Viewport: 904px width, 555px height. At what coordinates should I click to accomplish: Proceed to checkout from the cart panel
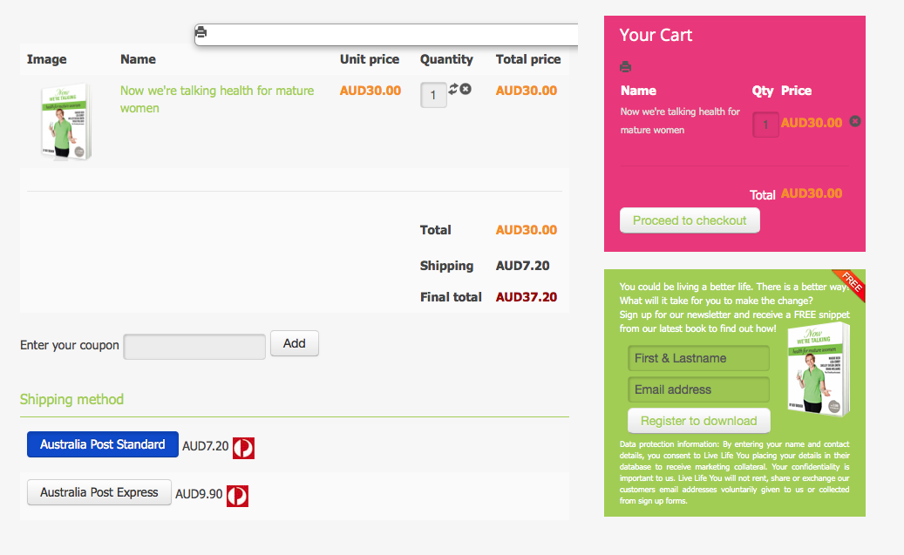click(690, 220)
